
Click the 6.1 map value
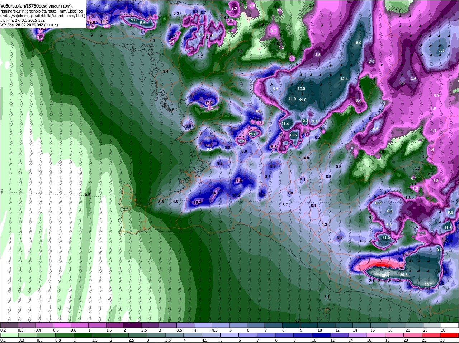313,206
